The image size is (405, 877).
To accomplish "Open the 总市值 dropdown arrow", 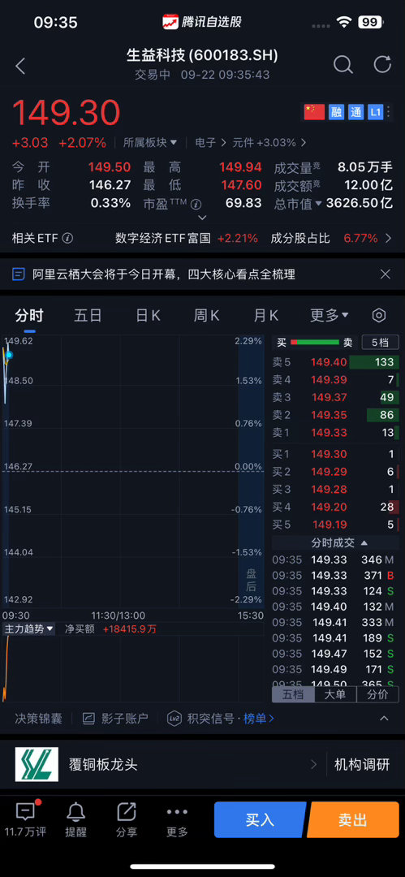I will (x=318, y=204).
